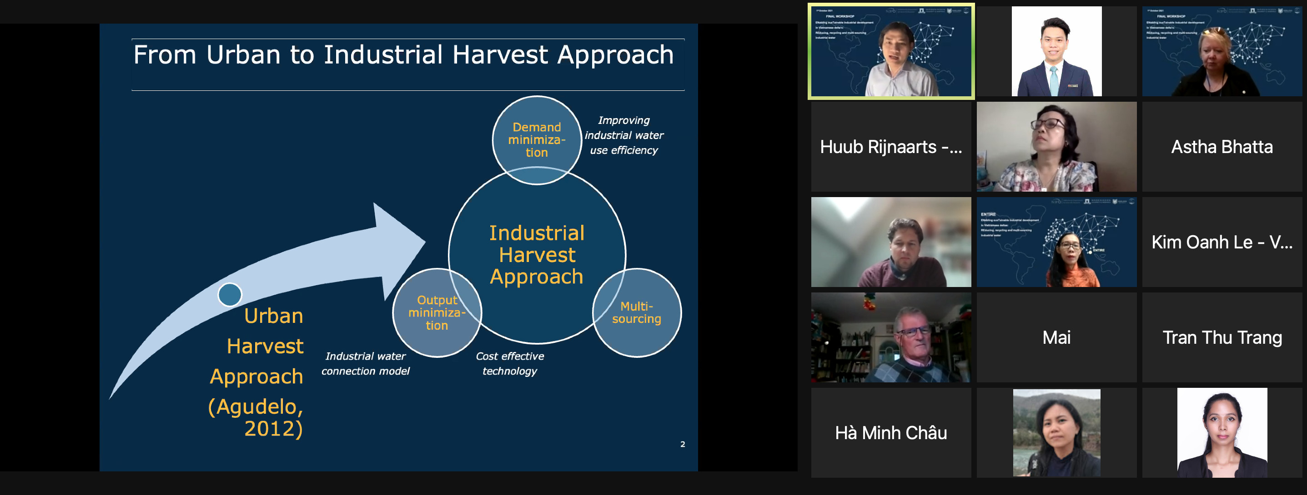The width and height of the screenshot is (1307, 495).
Task: Click 'Cost effective technology' caption
Action: point(509,364)
